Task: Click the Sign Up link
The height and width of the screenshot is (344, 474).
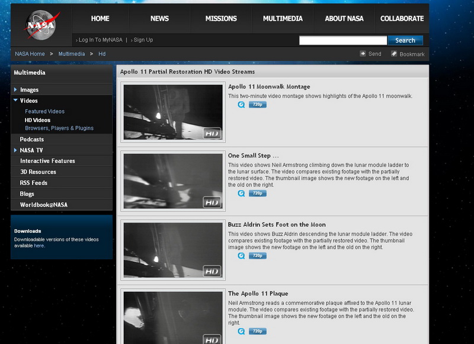Action: [143, 40]
